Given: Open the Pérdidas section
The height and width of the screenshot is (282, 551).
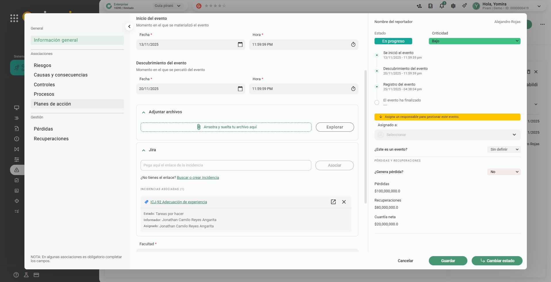Looking at the screenshot, I should pyautogui.click(x=43, y=129).
